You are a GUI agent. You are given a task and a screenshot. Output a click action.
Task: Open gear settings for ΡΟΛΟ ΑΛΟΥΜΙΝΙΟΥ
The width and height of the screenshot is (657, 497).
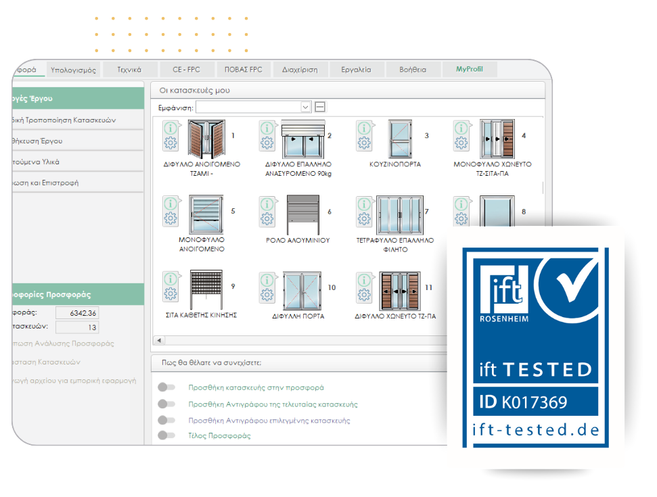(x=267, y=218)
